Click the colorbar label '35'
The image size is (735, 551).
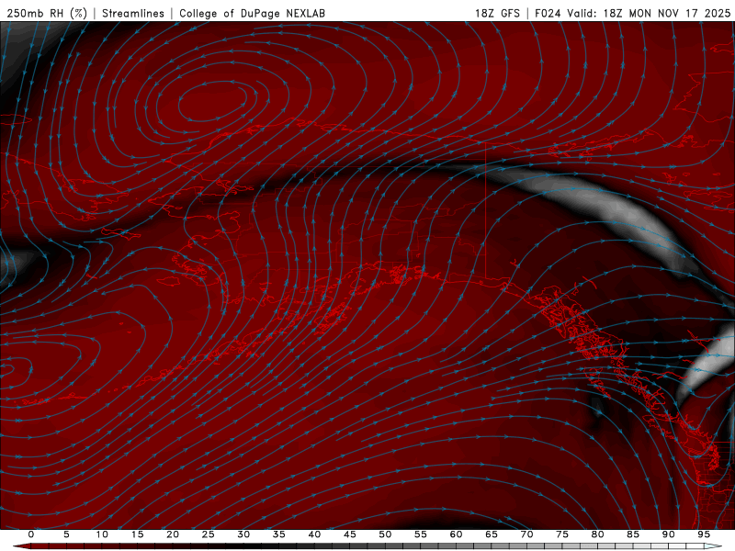tap(279, 534)
